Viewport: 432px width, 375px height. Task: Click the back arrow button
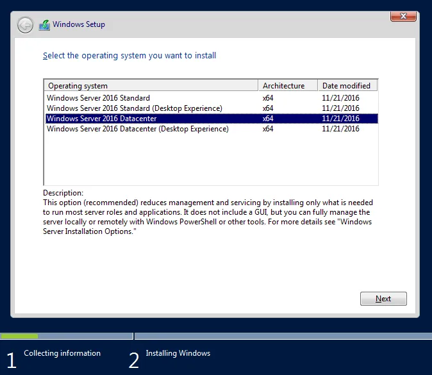25,25
